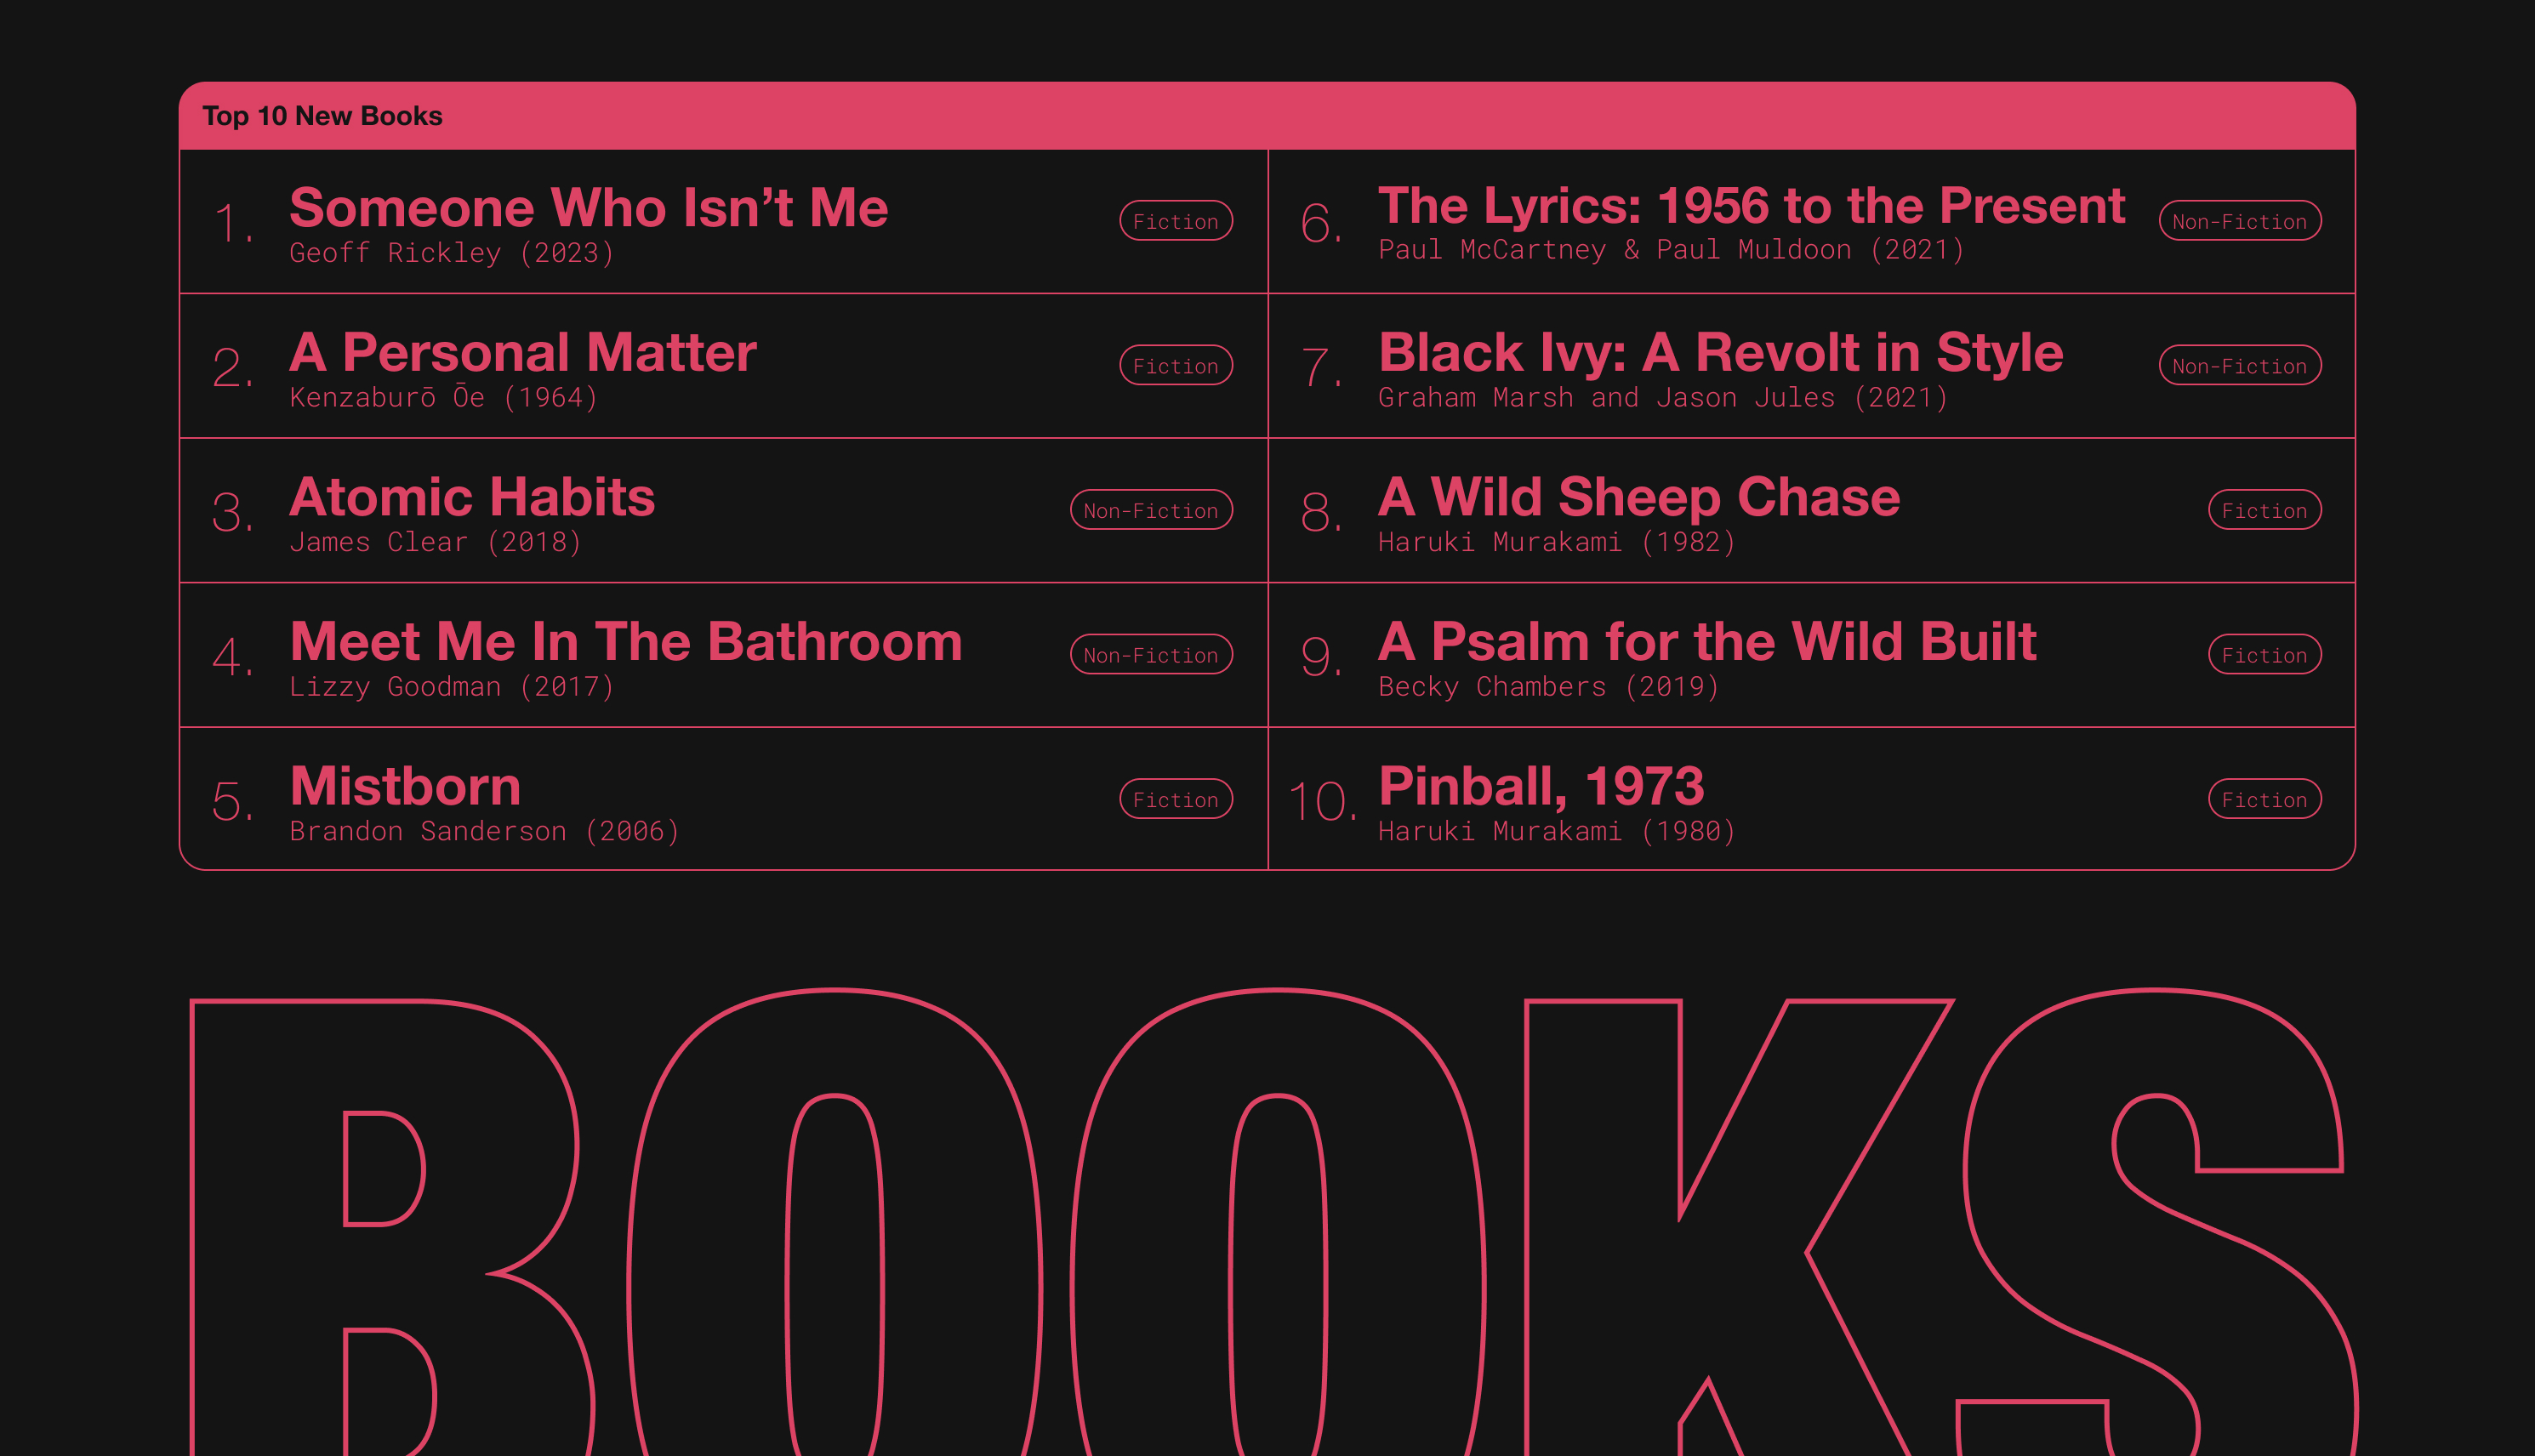Select A Wild Sheep Chase title

point(1639,497)
